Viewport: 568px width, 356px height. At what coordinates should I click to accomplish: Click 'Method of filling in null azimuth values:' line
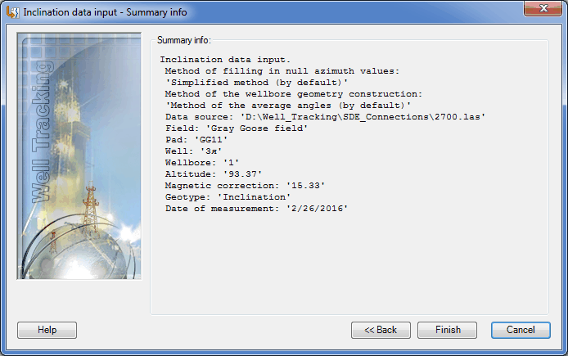point(282,71)
